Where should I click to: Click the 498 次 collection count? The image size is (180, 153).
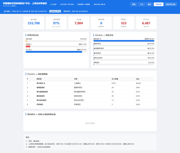click(x=103, y=4)
